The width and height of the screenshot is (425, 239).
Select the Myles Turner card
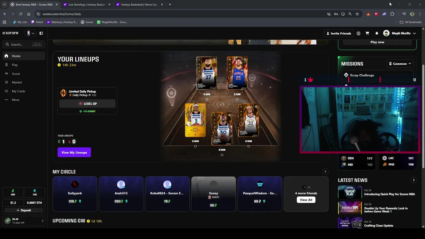click(248, 120)
